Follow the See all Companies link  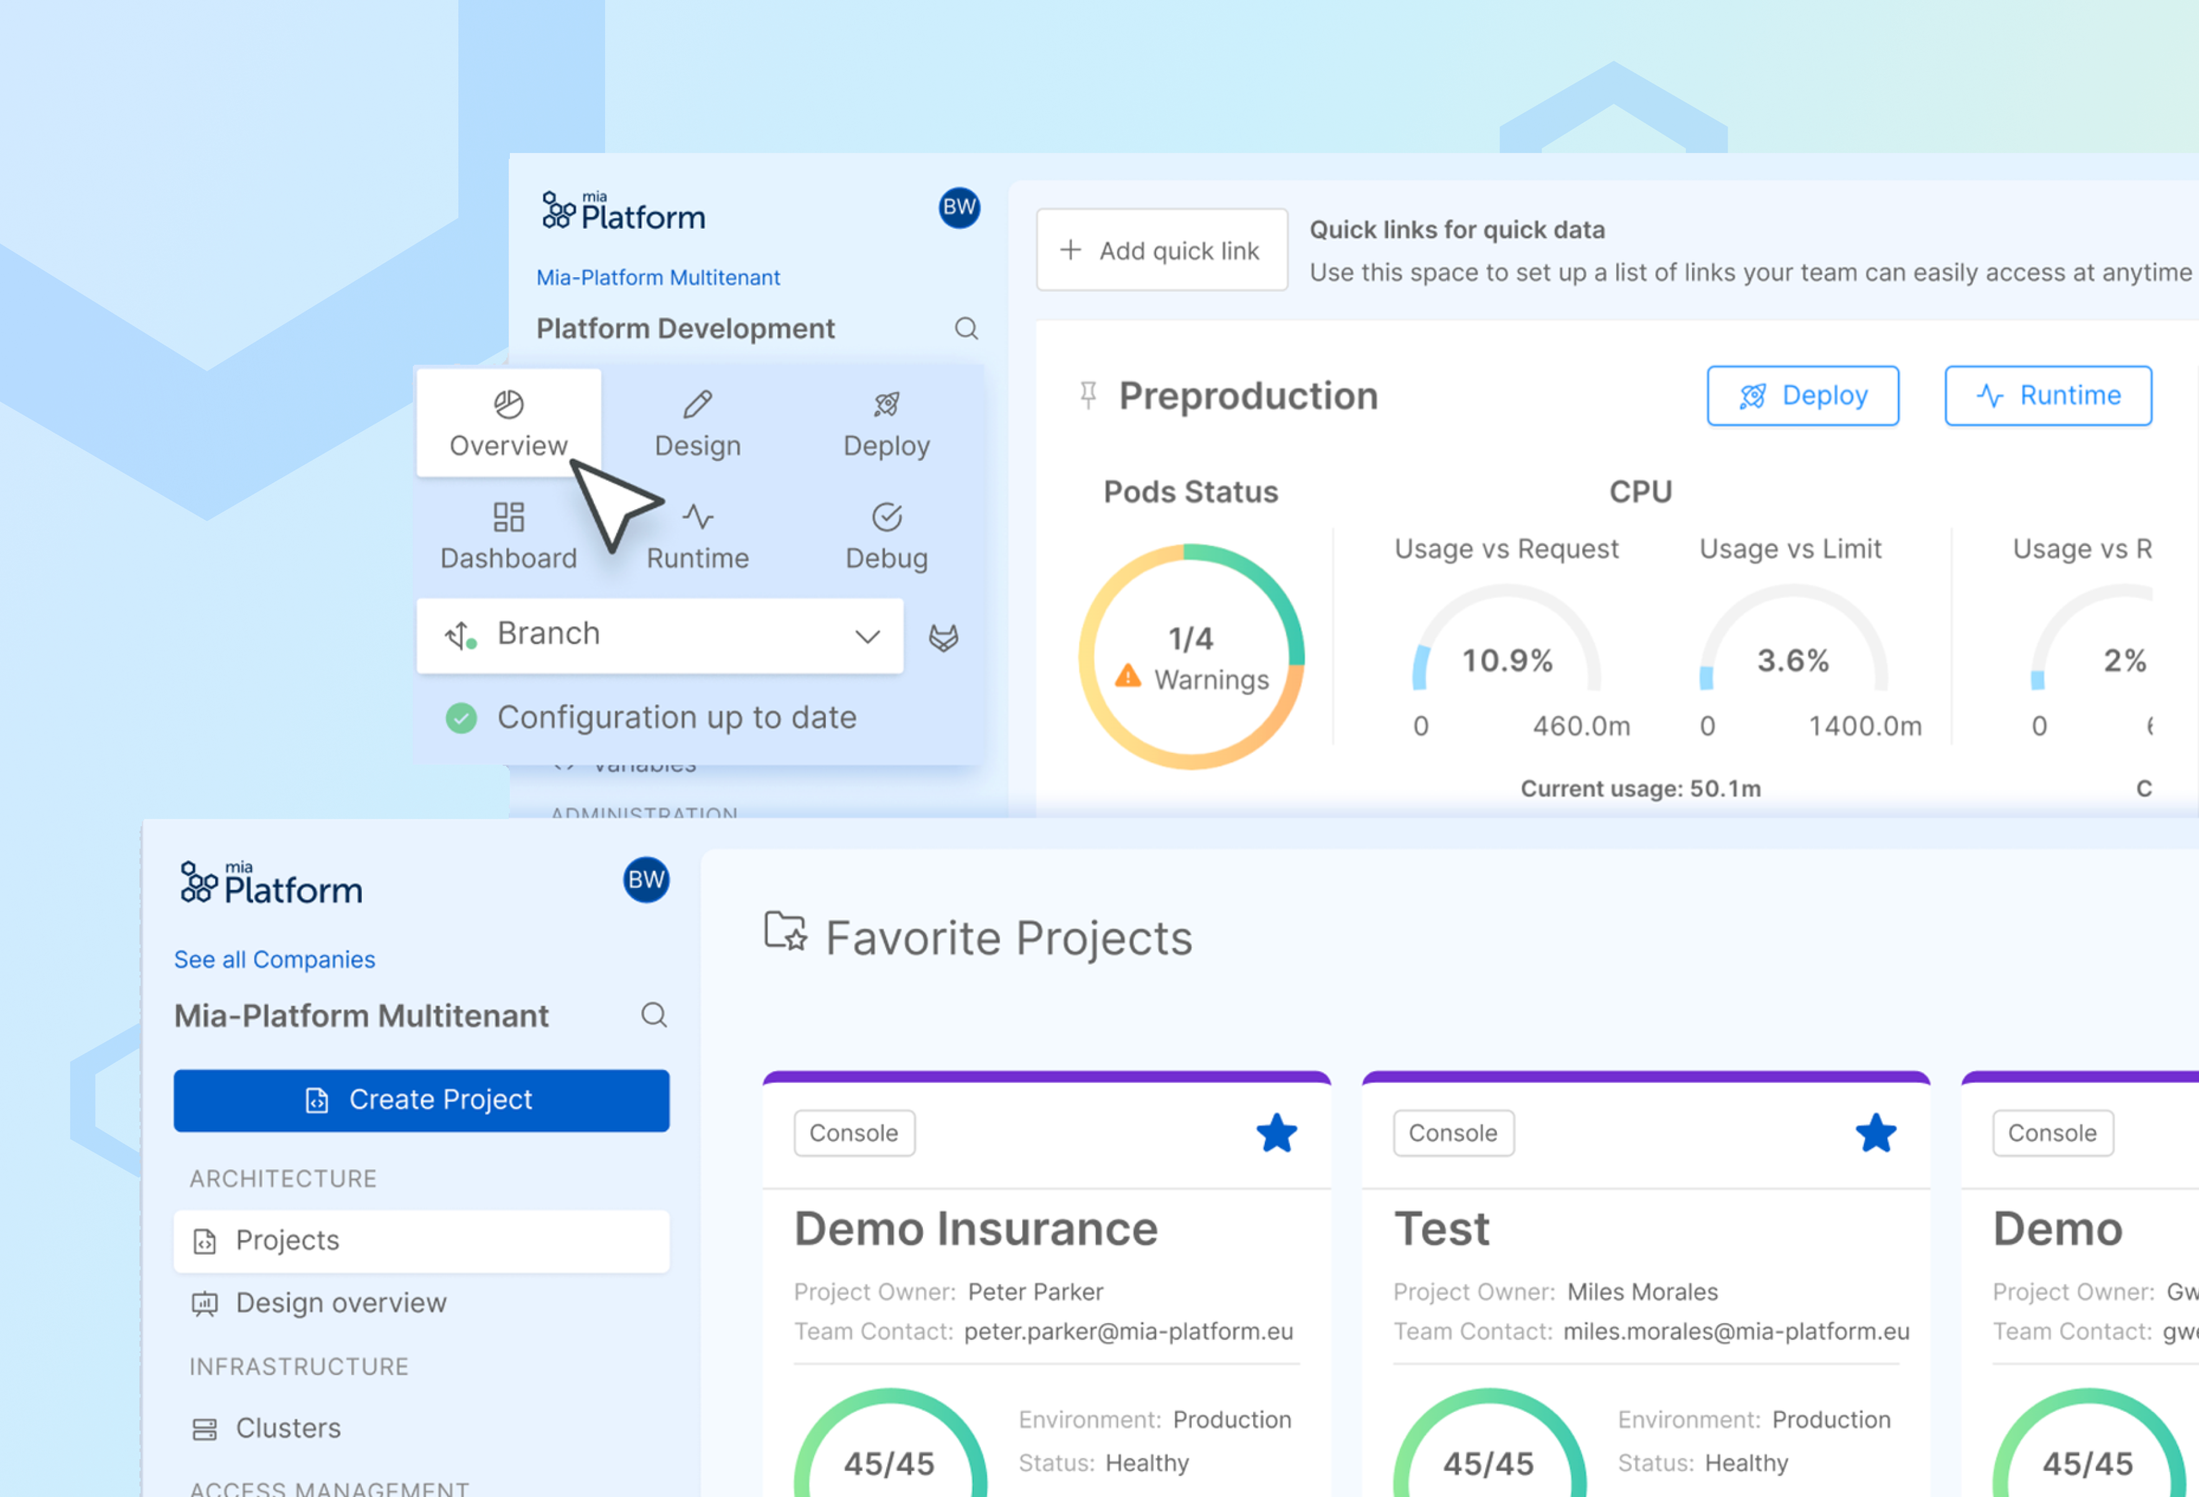pos(274,959)
